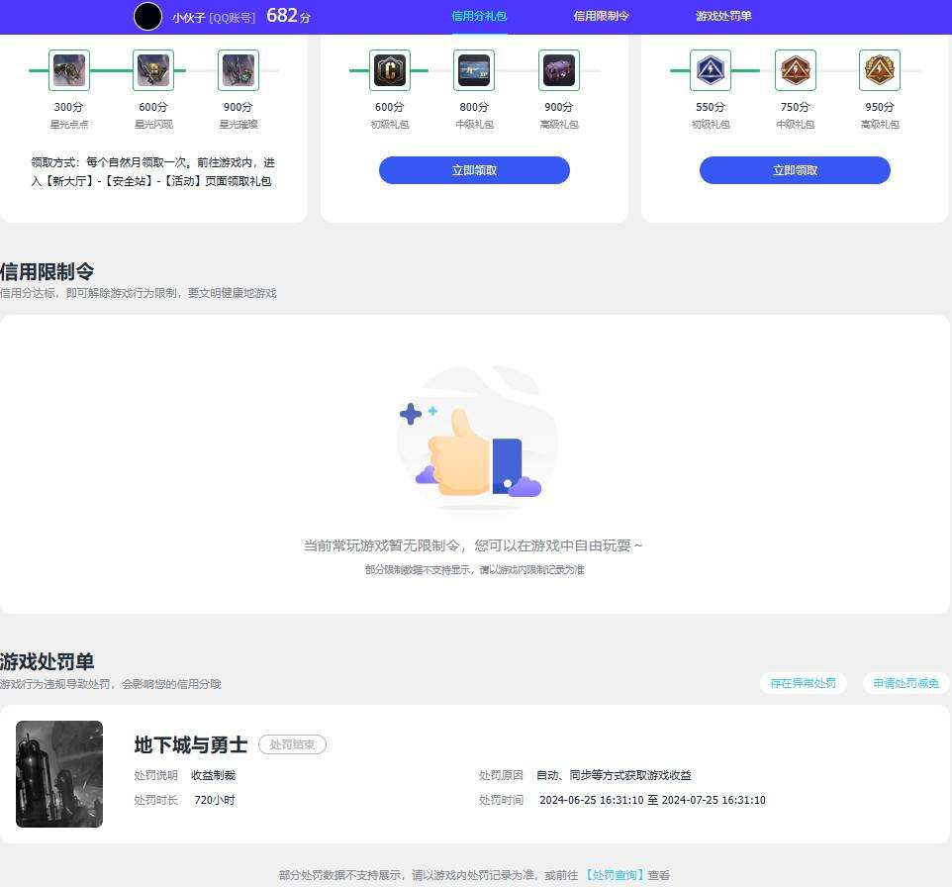
Task: Choose the 950分 高级礼包 badge icon
Action: [x=880, y=70]
